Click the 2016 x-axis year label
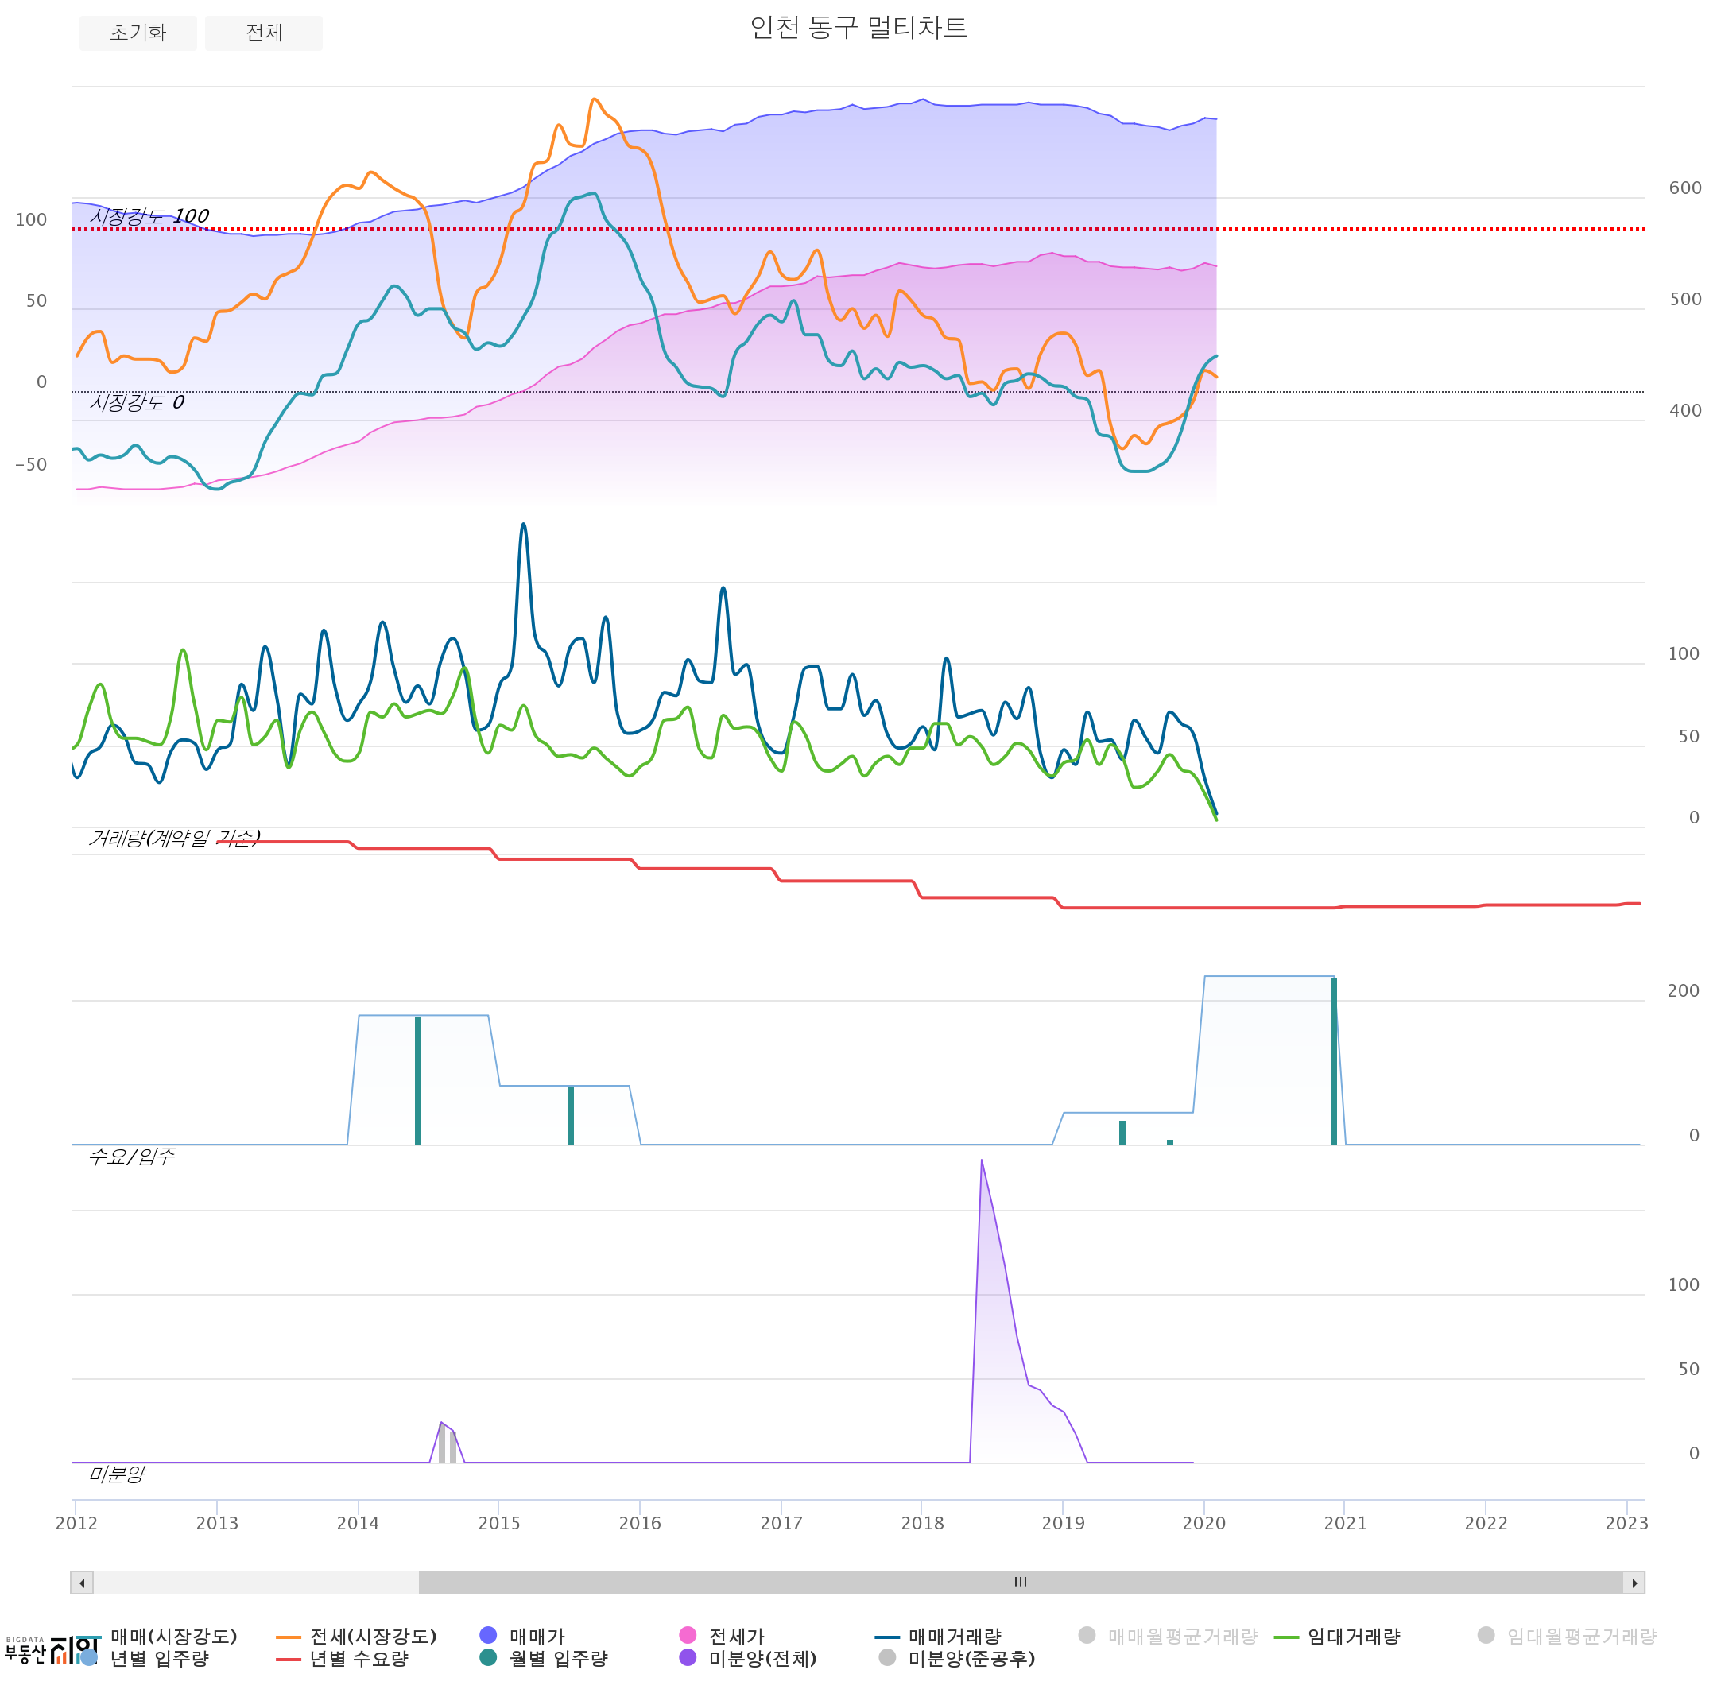 640,1523
